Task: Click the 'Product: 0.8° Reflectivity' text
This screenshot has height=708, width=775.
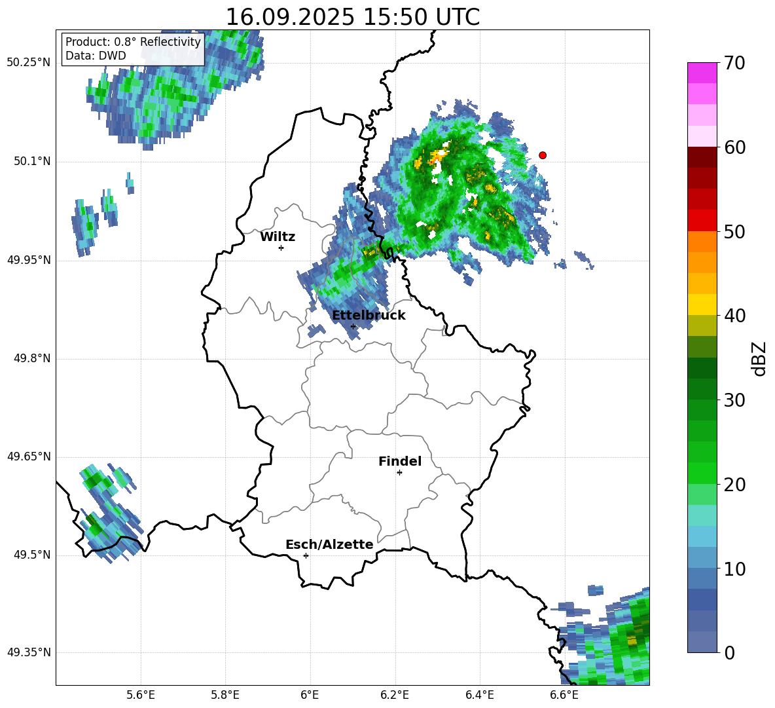Action: 133,42
